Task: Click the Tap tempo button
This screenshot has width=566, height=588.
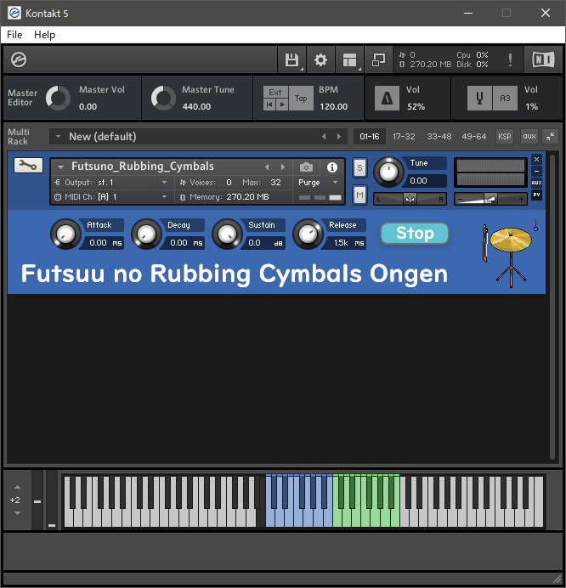Action: click(301, 99)
